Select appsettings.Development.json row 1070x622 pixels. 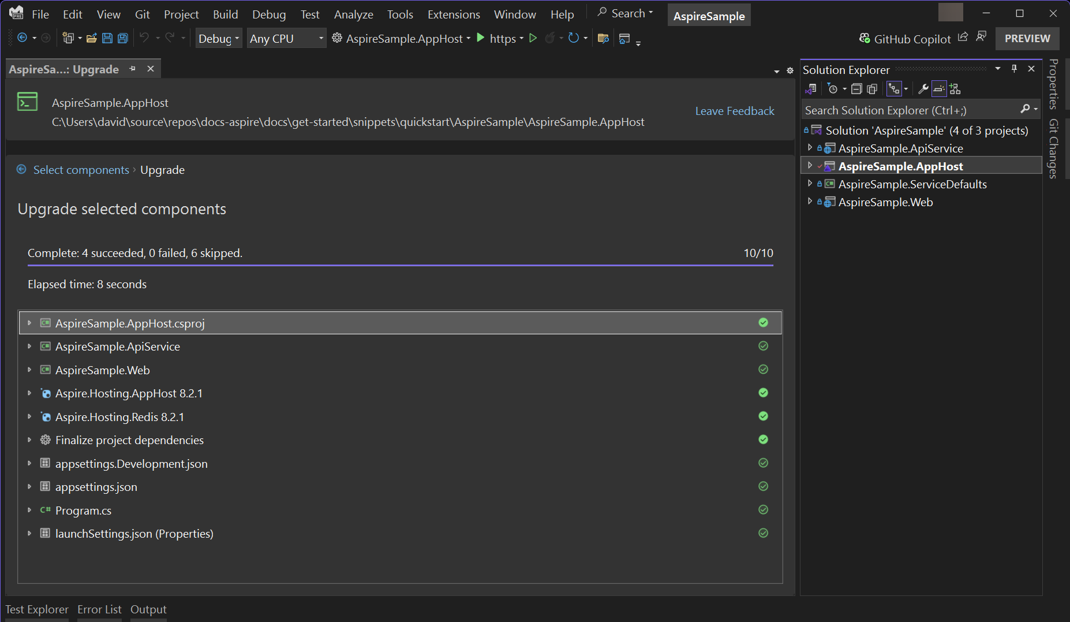(x=401, y=463)
